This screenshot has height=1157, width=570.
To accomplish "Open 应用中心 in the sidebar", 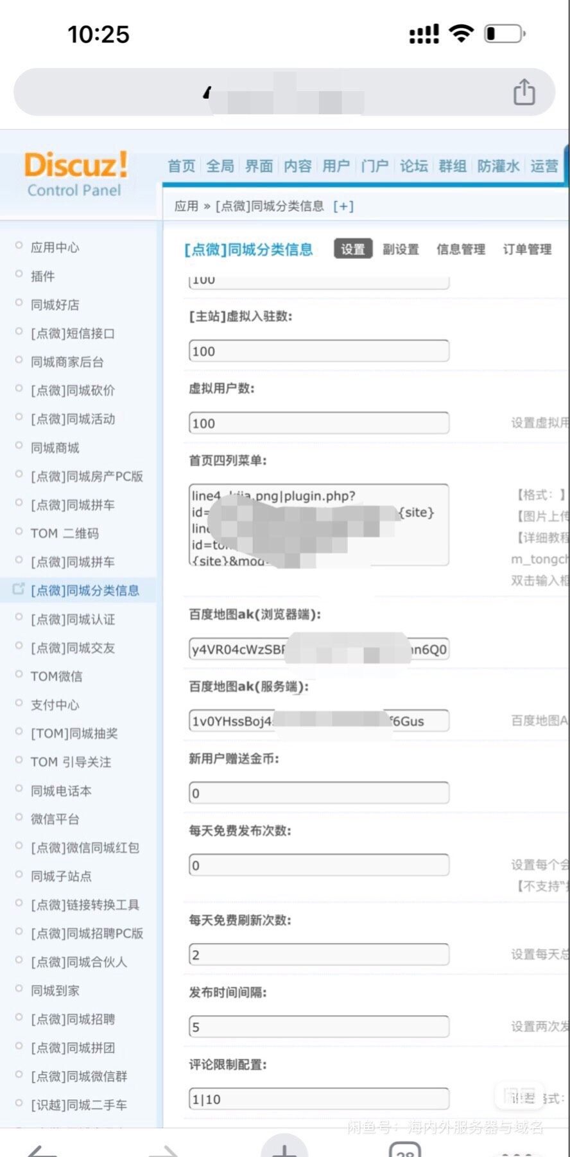I will point(55,247).
